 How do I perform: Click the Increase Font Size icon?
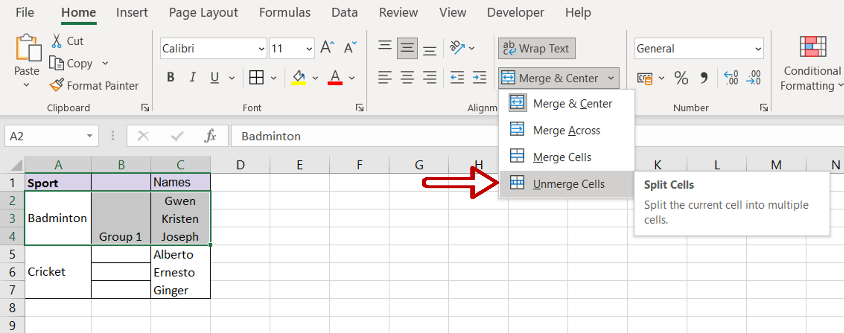pos(327,48)
